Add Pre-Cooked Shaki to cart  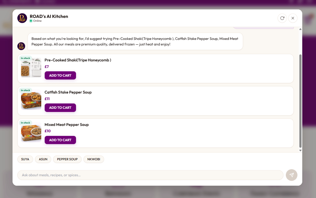pos(60,75)
